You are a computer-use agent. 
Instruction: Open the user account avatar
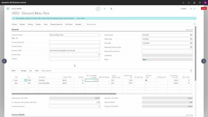[205, 3]
